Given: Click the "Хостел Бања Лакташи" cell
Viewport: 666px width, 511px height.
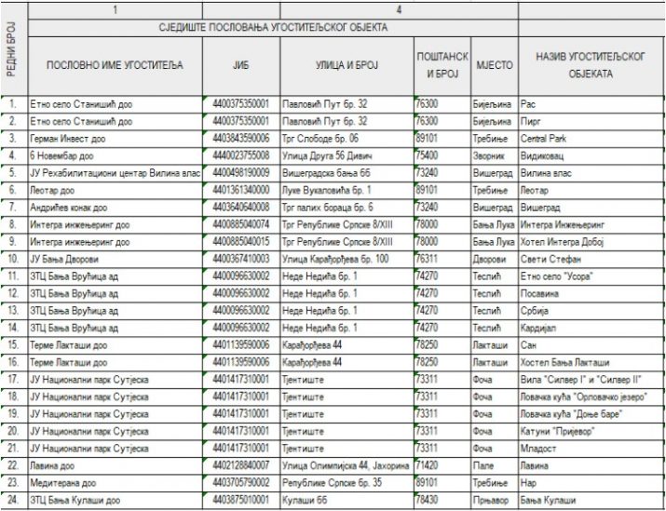Looking at the screenshot, I should pos(567,361).
